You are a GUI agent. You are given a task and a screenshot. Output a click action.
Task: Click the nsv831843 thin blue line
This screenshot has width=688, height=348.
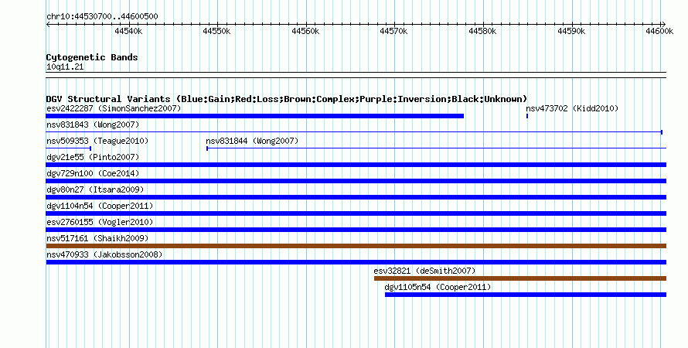tap(354, 132)
